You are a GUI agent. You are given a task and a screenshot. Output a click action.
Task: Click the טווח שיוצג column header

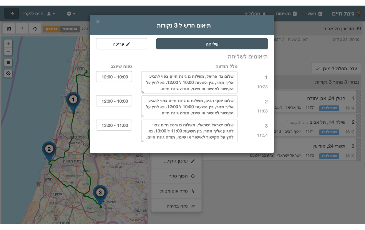coord(121,66)
